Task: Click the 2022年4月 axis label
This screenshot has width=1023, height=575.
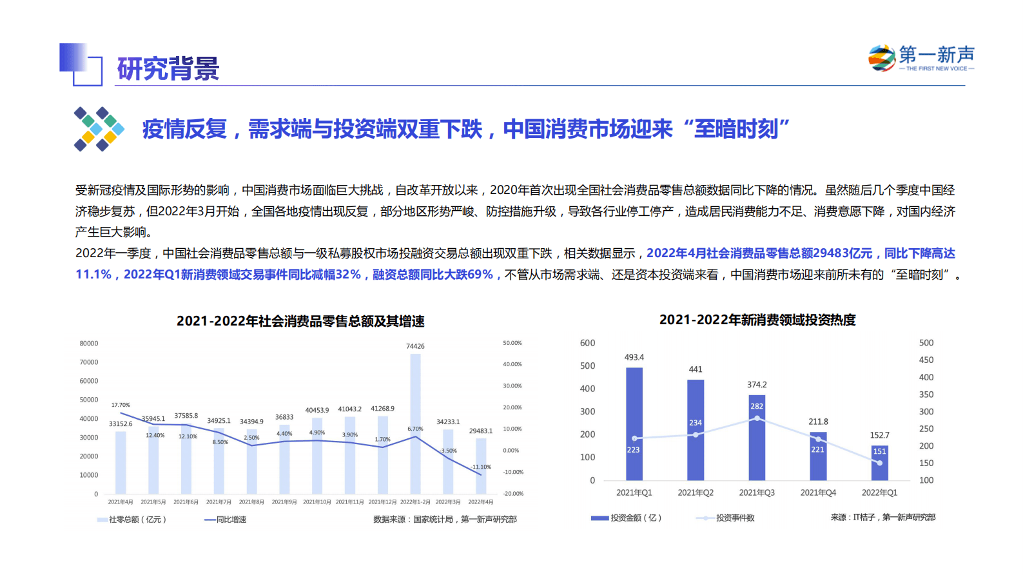Action: (481, 502)
